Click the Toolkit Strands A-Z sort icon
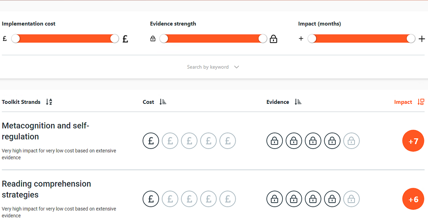The image size is (428, 224). pos(49,102)
